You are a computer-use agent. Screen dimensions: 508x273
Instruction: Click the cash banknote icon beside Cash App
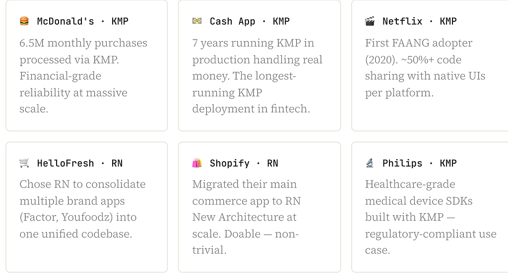[197, 21]
